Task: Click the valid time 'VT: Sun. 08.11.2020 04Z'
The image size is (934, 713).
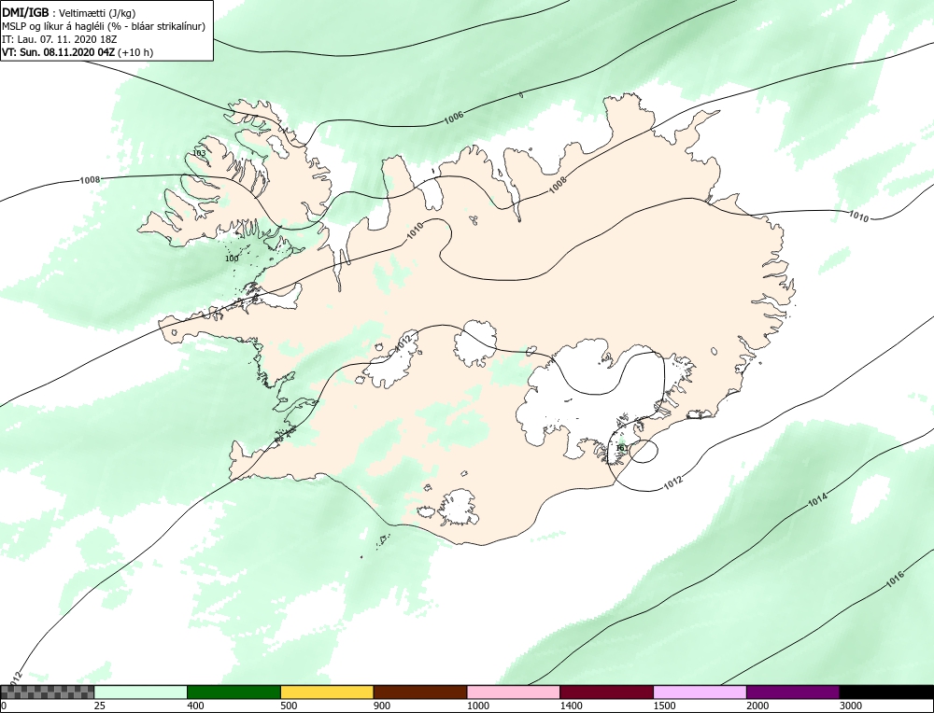Action: tap(59, 51)
